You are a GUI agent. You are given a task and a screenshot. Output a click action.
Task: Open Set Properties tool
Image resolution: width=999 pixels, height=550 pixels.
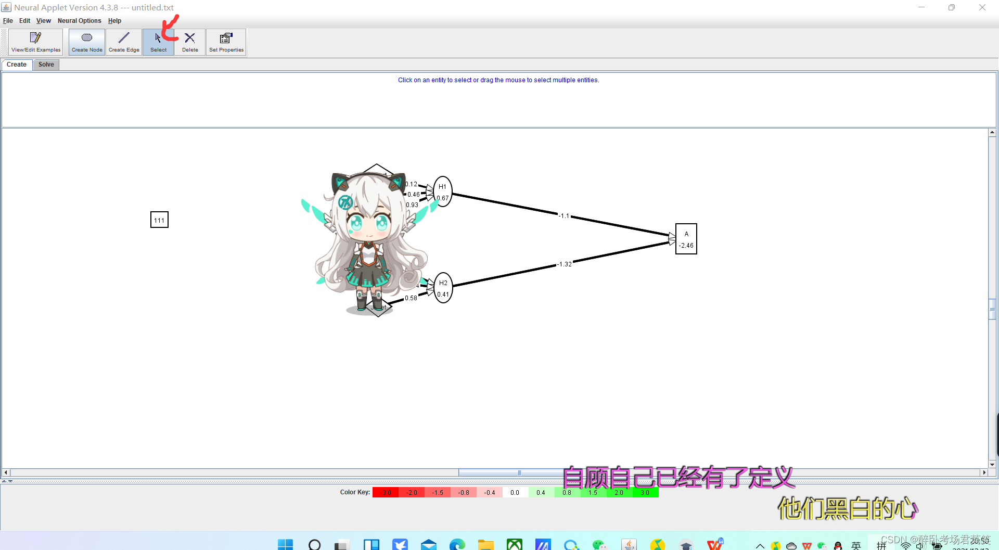point(226,42)
